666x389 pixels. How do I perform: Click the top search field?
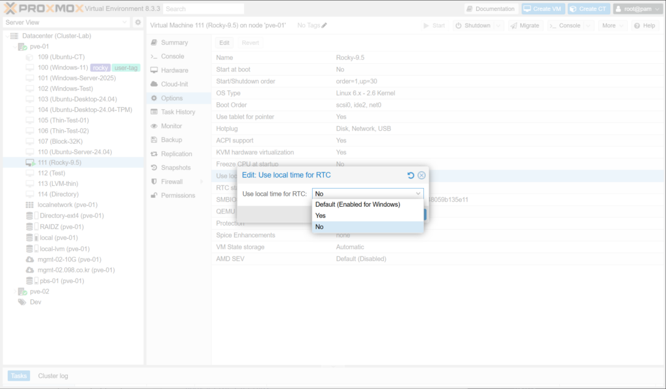point(203,9)
